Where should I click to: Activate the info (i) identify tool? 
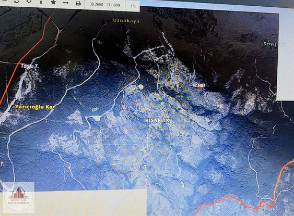click(x=41, y=2)
